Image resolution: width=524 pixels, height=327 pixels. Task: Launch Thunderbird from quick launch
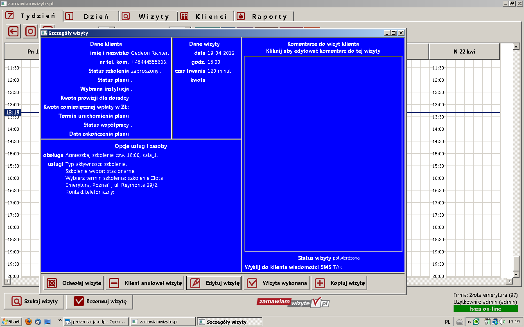38,322
